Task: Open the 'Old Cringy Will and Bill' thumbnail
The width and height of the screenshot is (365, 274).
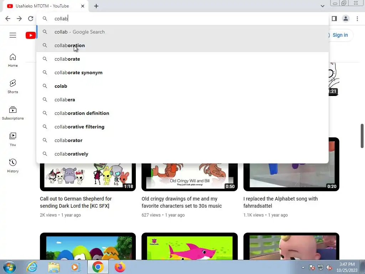Action: [190, 177]
